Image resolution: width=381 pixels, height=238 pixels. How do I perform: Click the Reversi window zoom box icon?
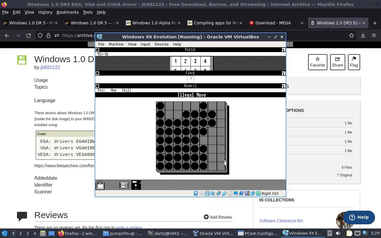283,86
